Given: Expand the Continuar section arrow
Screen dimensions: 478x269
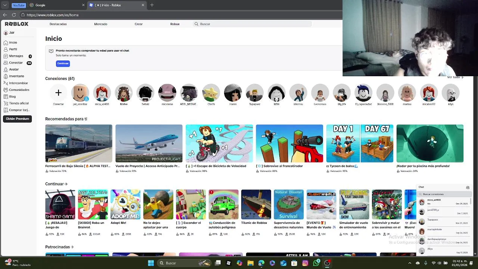Looking at the screenshot, I should [66, 184].
